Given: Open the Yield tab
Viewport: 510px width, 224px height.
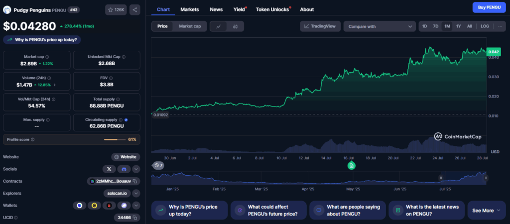Looking at the screenshot, I should coord(239,9).
